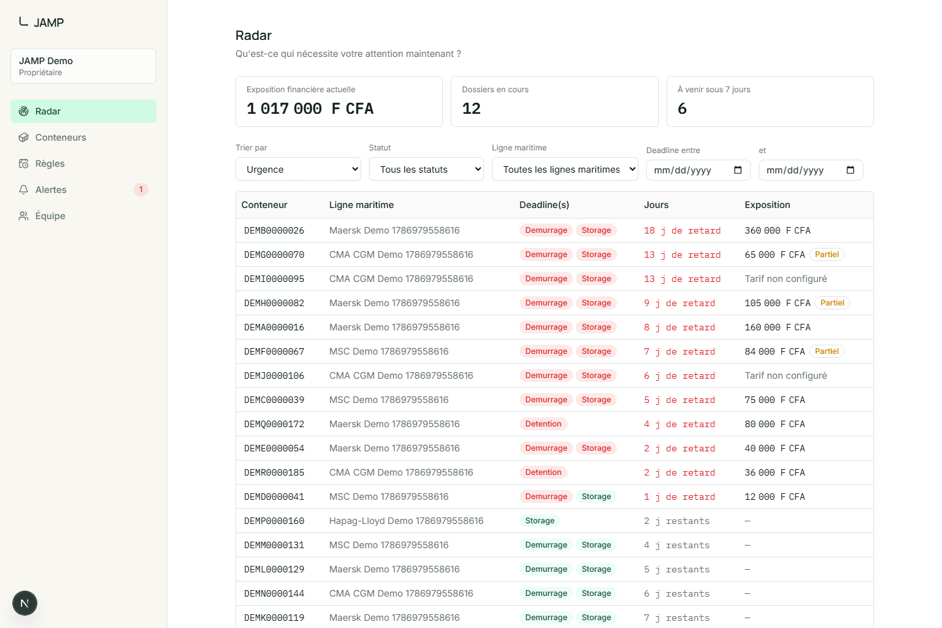Click the Detention tag on DEMQ0000172 row

544,424
